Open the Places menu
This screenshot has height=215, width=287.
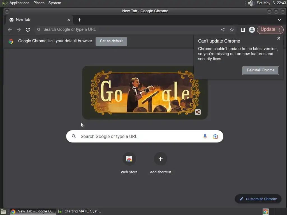pos(39,3)
